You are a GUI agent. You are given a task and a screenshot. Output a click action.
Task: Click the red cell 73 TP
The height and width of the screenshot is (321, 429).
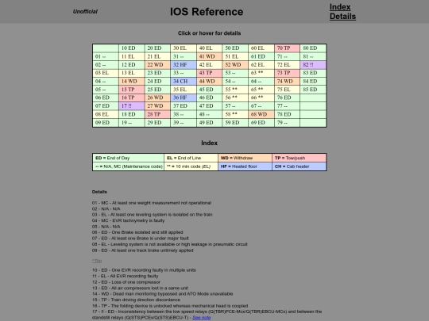pyautogui.click(x=287, y=73)
